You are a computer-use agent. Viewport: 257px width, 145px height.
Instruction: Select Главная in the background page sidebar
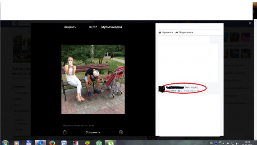point(19,87)
